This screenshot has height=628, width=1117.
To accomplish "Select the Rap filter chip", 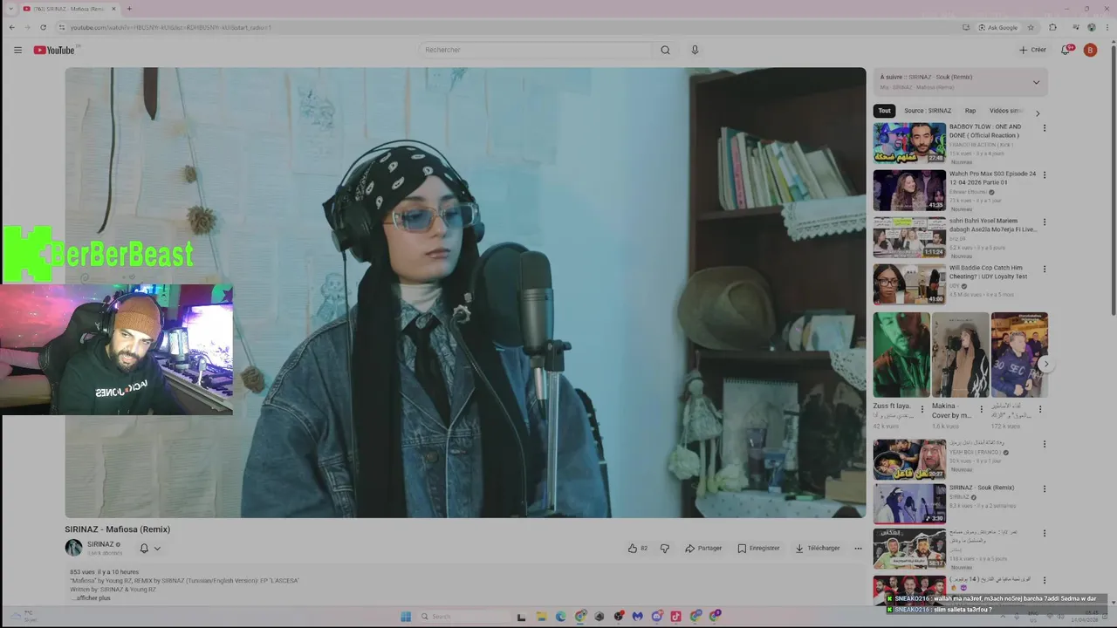I will coord(970,111).
